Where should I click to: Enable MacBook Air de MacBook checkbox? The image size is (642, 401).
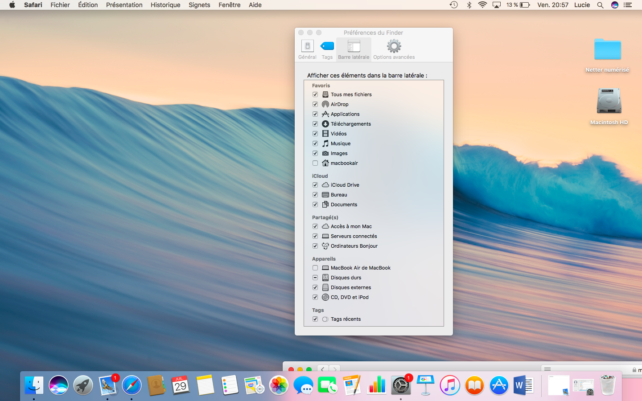[315, 268]
